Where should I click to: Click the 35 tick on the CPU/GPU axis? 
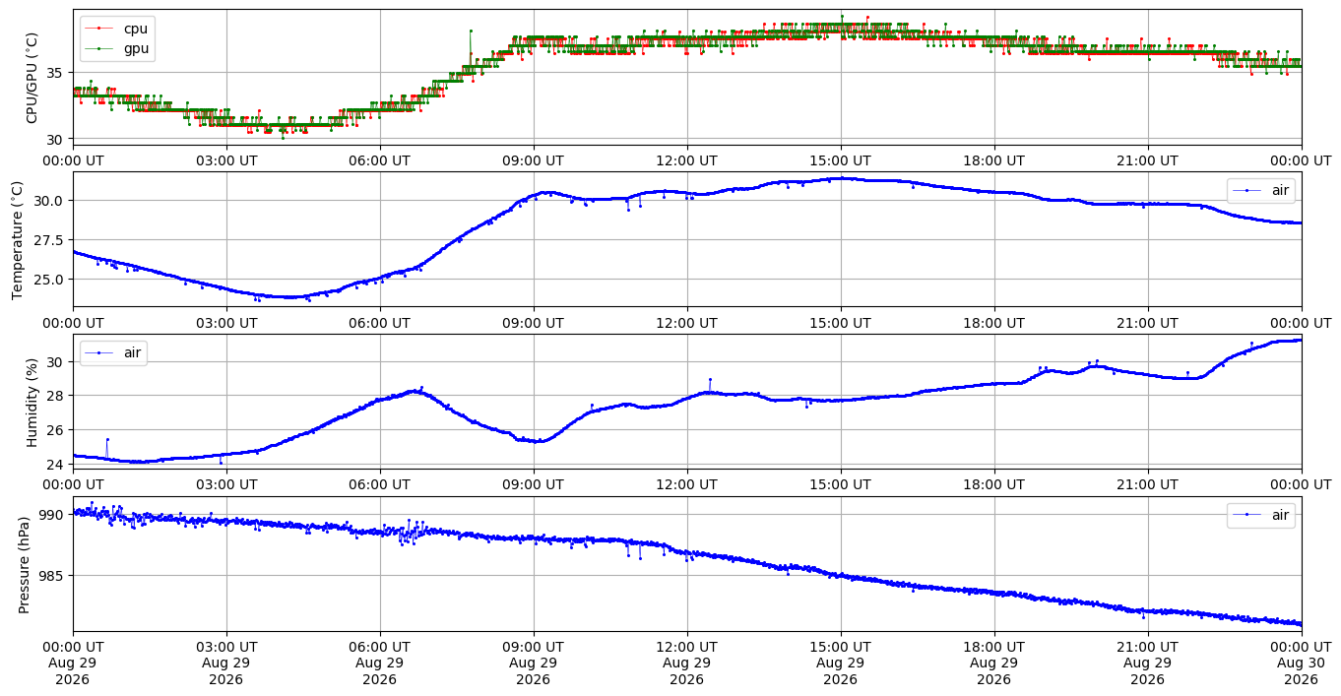57,73
